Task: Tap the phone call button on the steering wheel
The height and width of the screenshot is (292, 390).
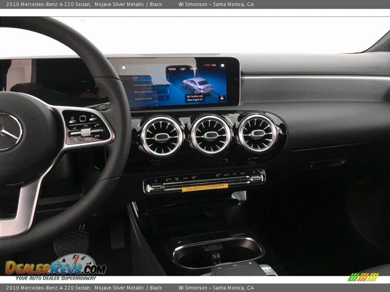Action: 97,125
